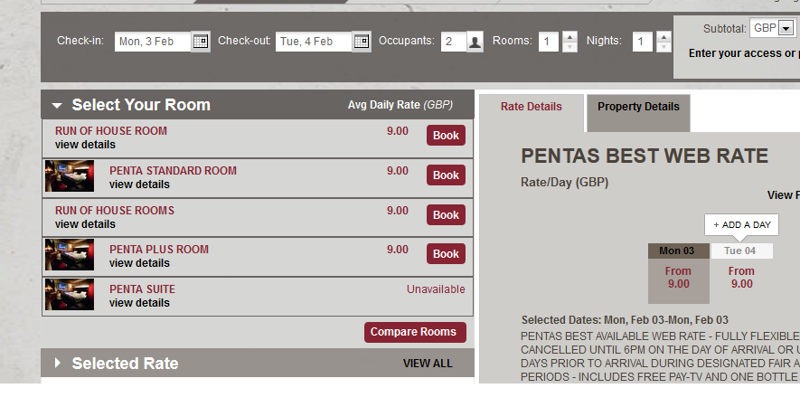Expand the Selected Rate section

point(57,363)
